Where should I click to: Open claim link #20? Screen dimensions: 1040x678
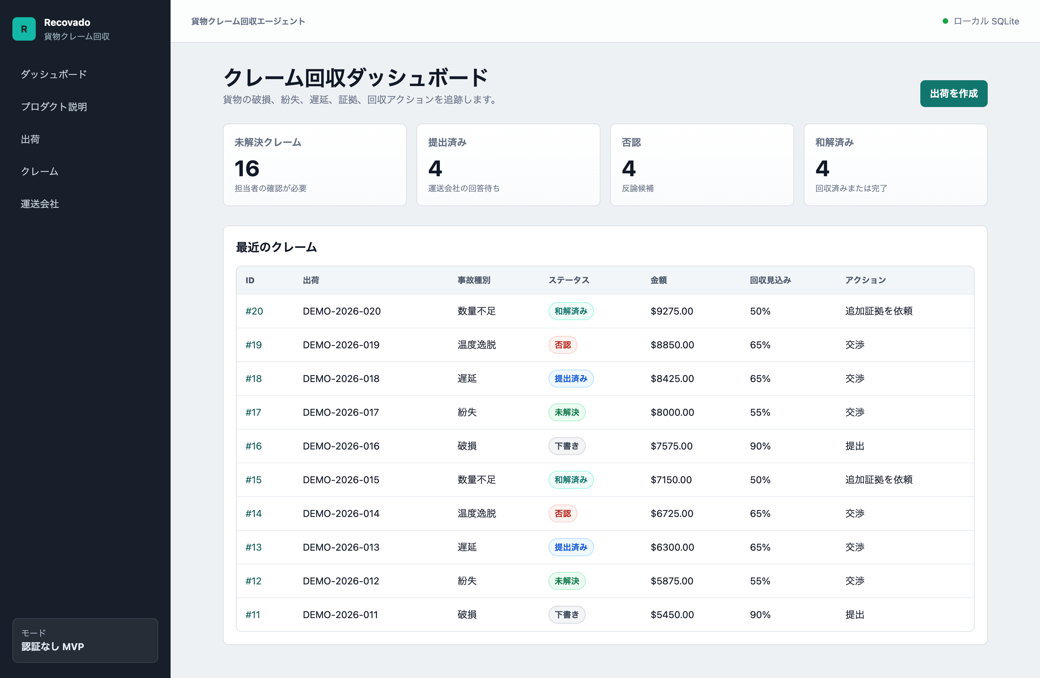click(254, 311)
